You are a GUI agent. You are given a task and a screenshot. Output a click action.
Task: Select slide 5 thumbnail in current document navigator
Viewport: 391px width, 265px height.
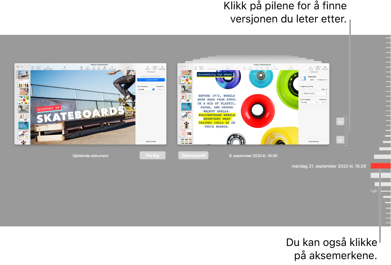click(24, 109)
